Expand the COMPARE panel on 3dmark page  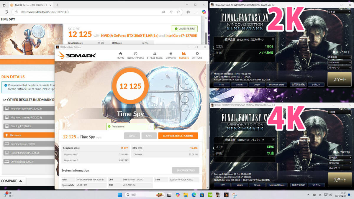click(13, 181)
